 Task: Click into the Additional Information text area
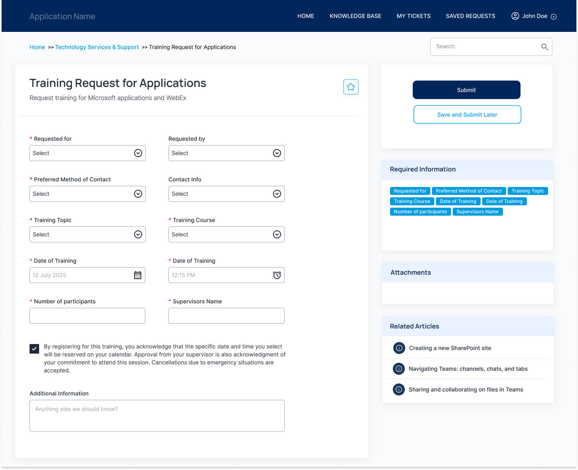157,416
